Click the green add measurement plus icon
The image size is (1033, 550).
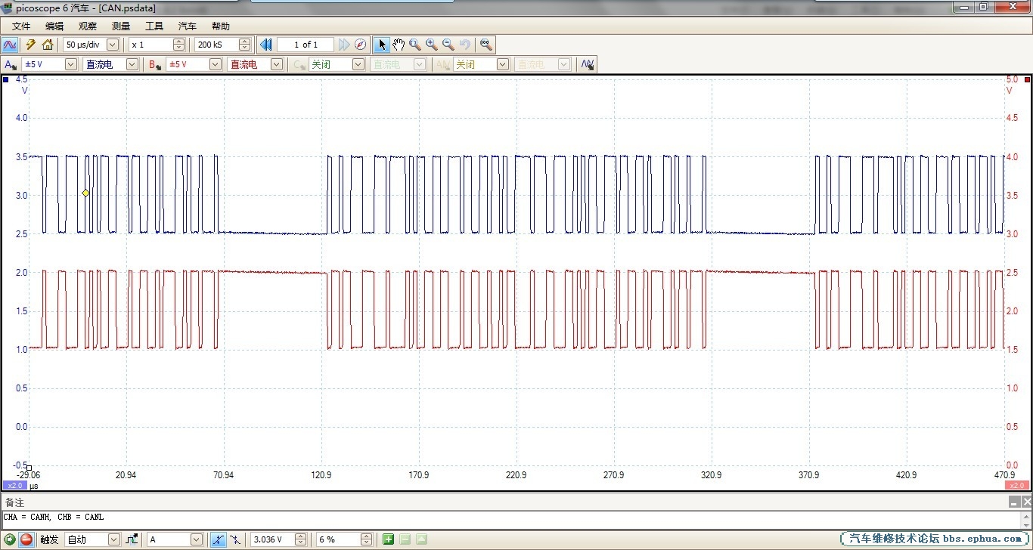[x=389, y=539]
